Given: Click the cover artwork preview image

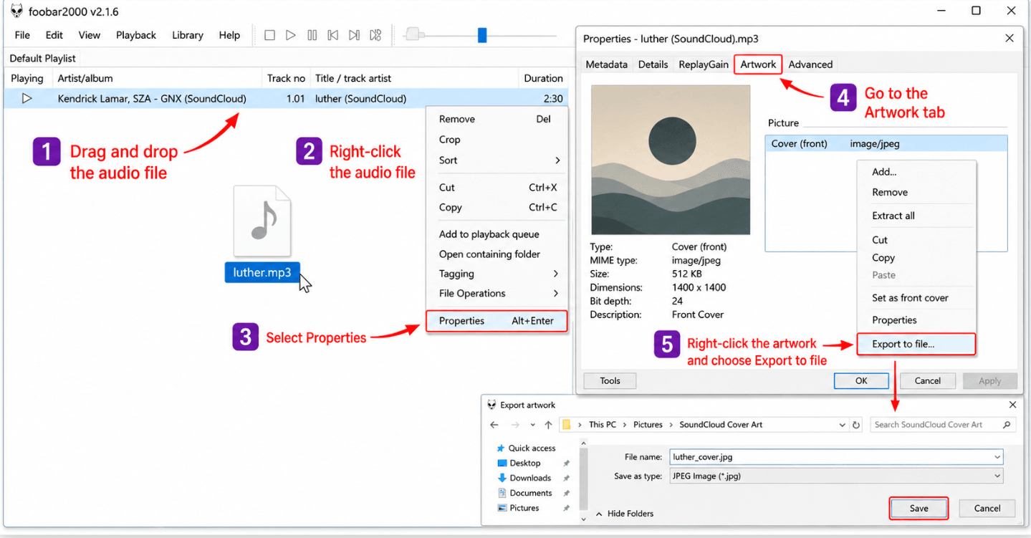Looking at the screenshot, I should pos(671,160).
